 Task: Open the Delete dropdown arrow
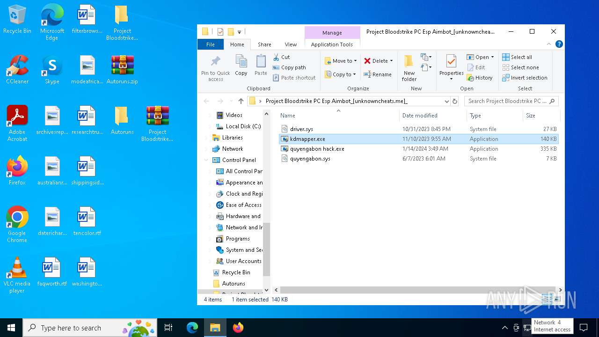click(391, 61)
